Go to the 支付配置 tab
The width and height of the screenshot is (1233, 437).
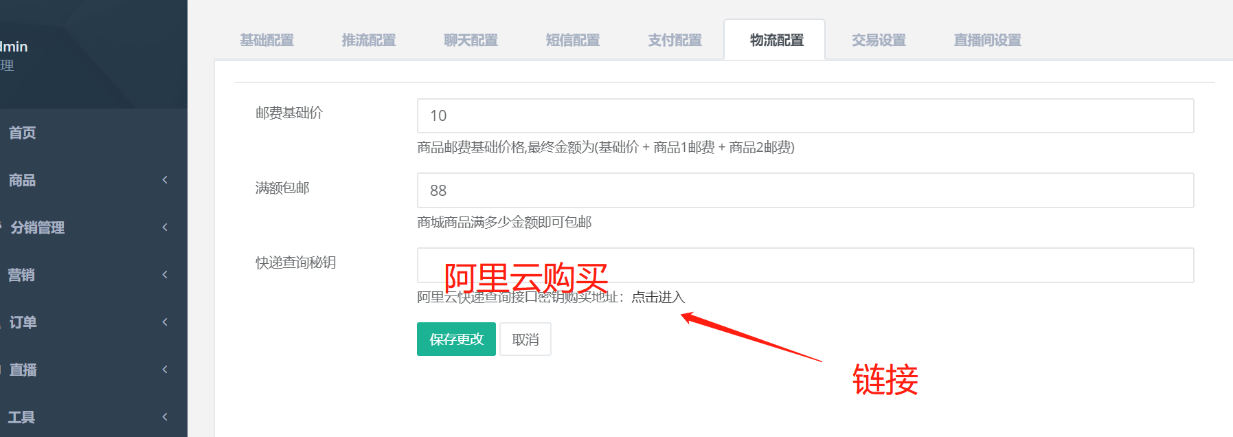(x=675, y=41)
